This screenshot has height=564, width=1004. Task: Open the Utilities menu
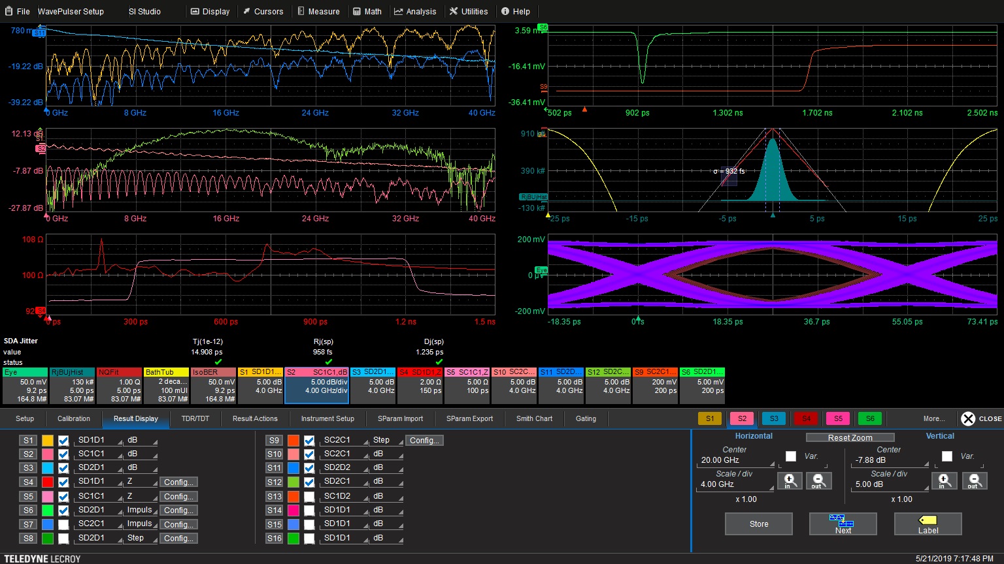468,11
